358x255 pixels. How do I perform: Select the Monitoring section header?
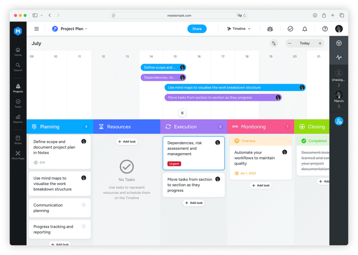pyautogui.click(x=261, y=127)
